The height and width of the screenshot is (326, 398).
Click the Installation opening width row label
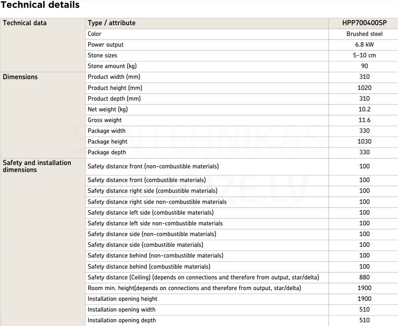click(x=121, y=309)
